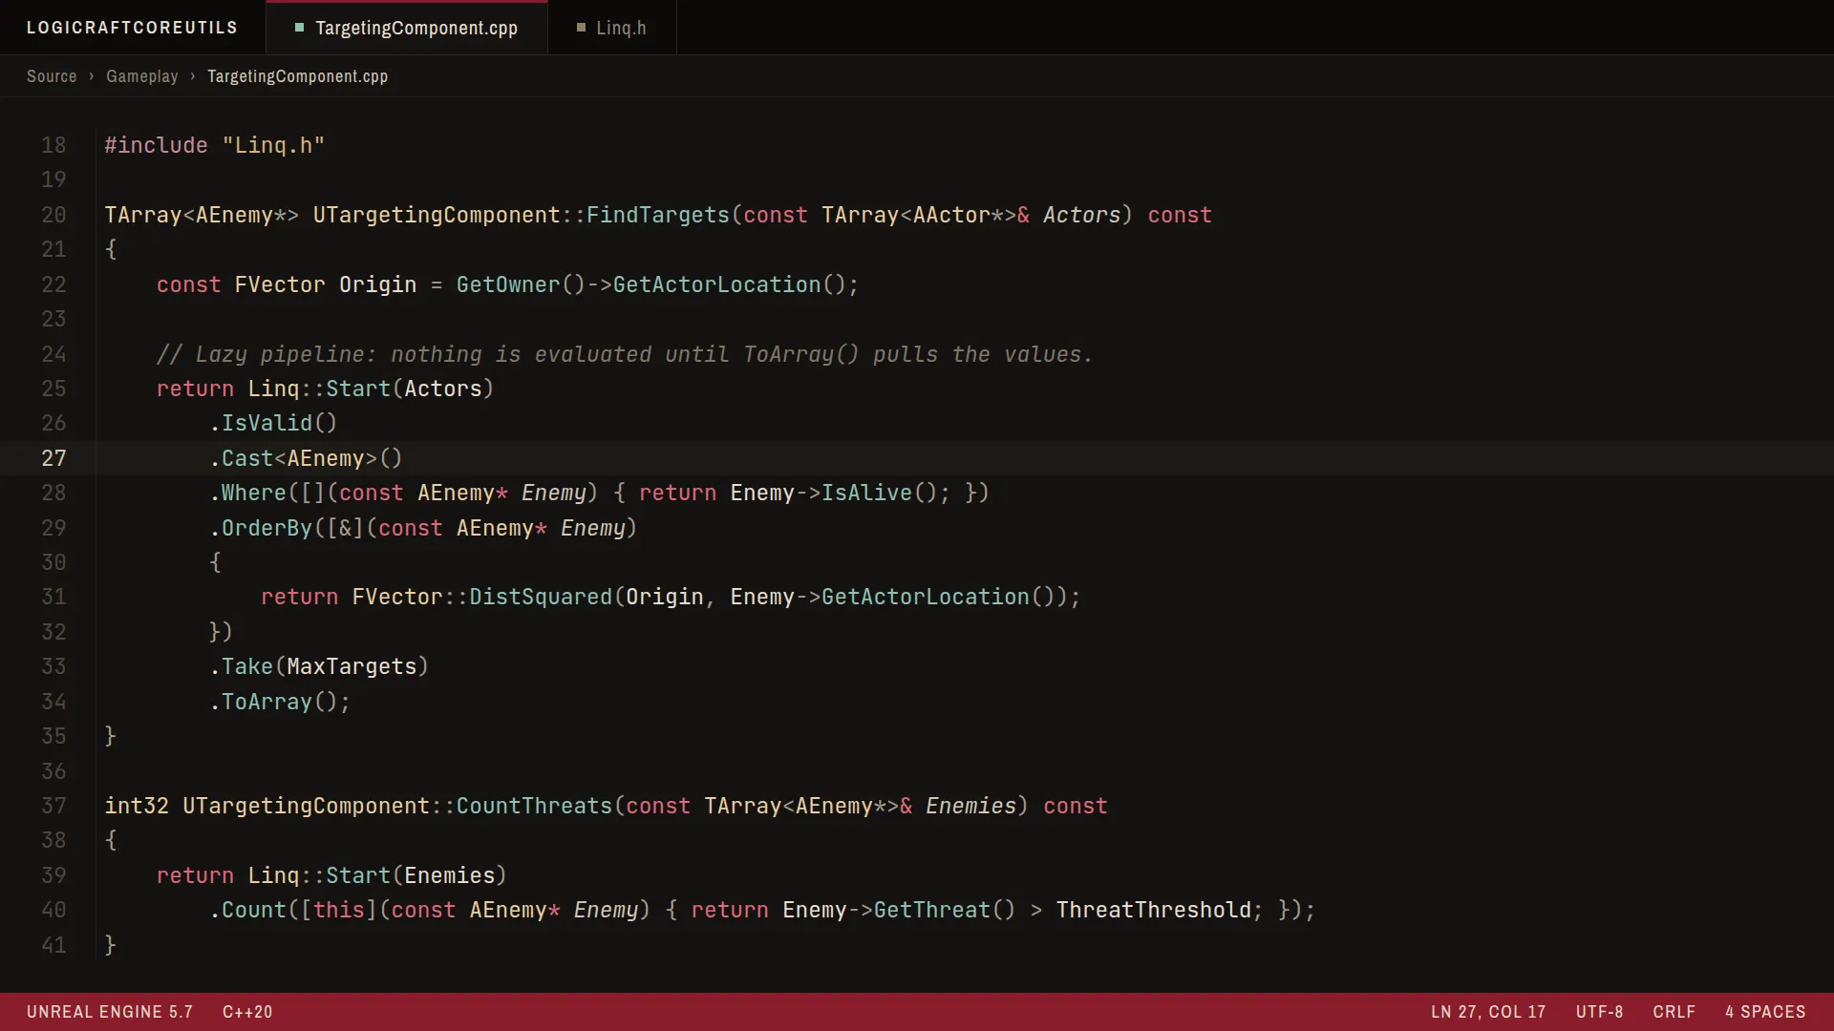Click the LOGICRAFTCOREUTILS project title
The width and height of the screenshot is (1834, 1031).
(x=132, y=28)
